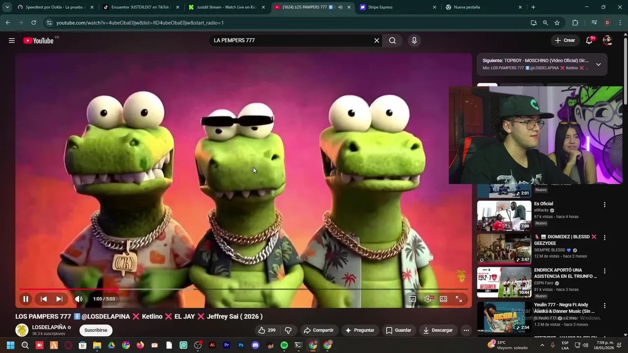Open the Yeulin 777 Negra thumbnail
The width and height of the screenshot is (628, 353).
[504, 317]
